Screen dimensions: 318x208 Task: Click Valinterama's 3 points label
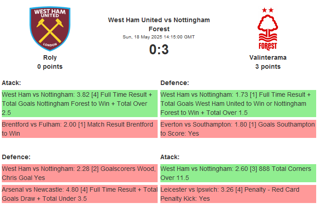pos(268,66)
